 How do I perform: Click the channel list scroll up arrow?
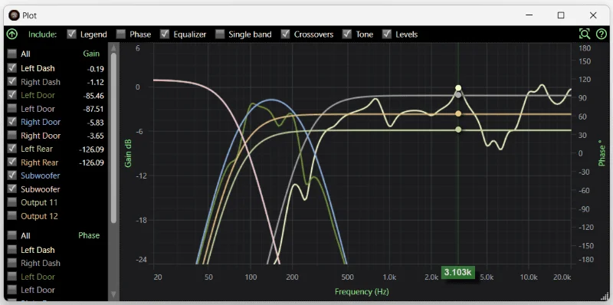113,48
